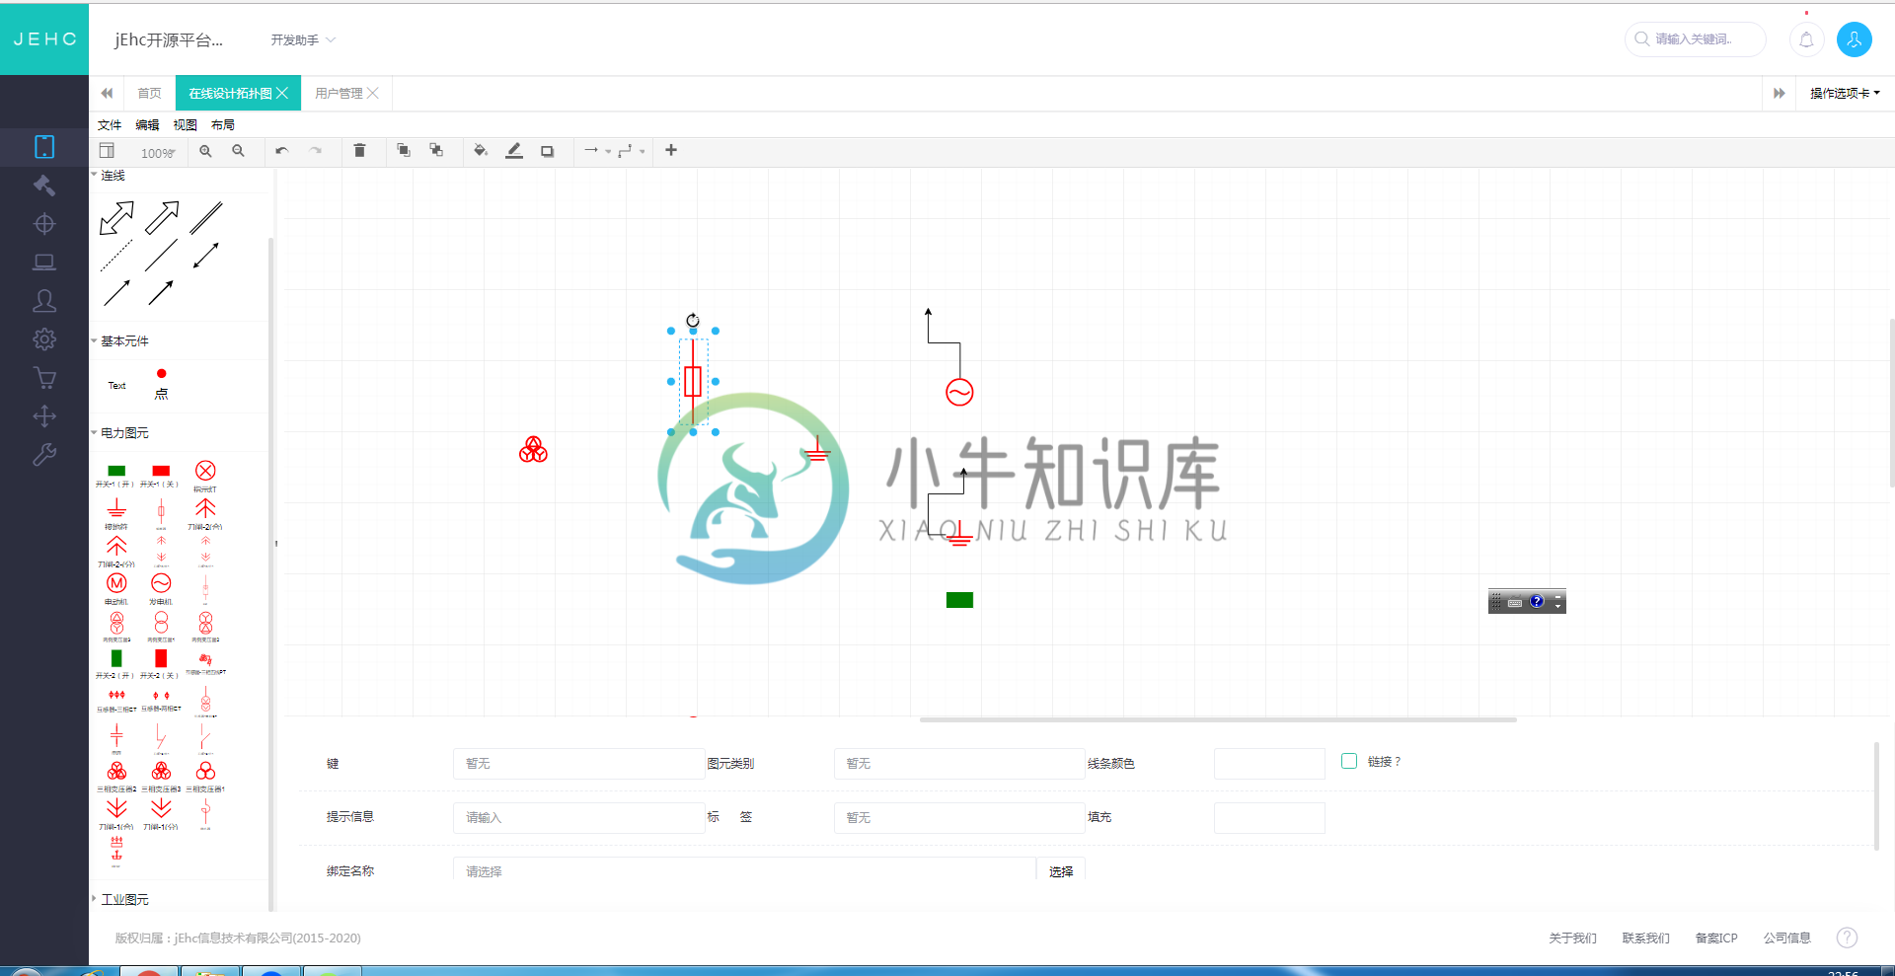Open the 操作选项卡 dropdown
This screenshot has width=1895, height=976.
1845,93
